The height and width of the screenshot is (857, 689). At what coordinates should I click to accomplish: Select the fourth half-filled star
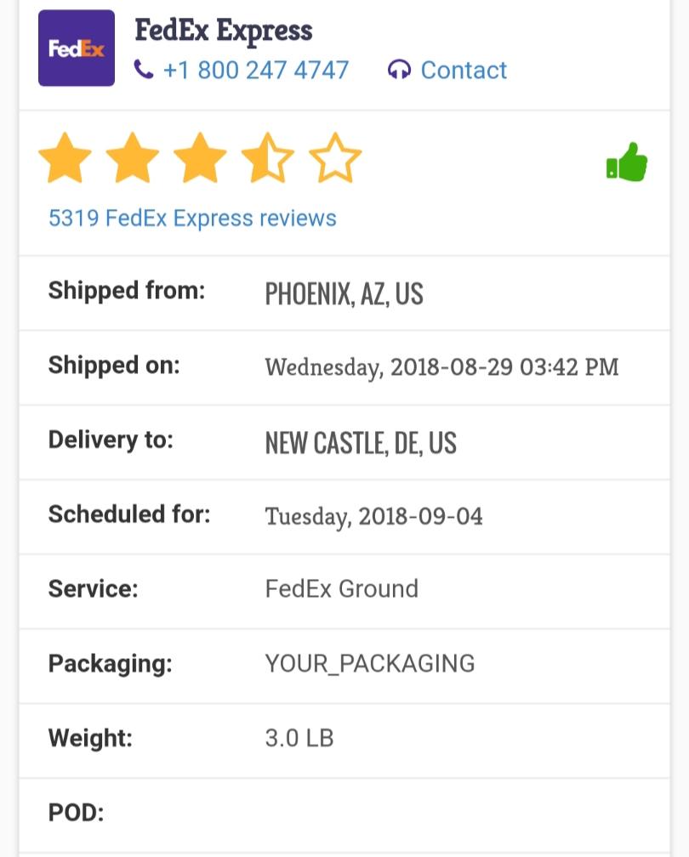[x=267, y=158]
